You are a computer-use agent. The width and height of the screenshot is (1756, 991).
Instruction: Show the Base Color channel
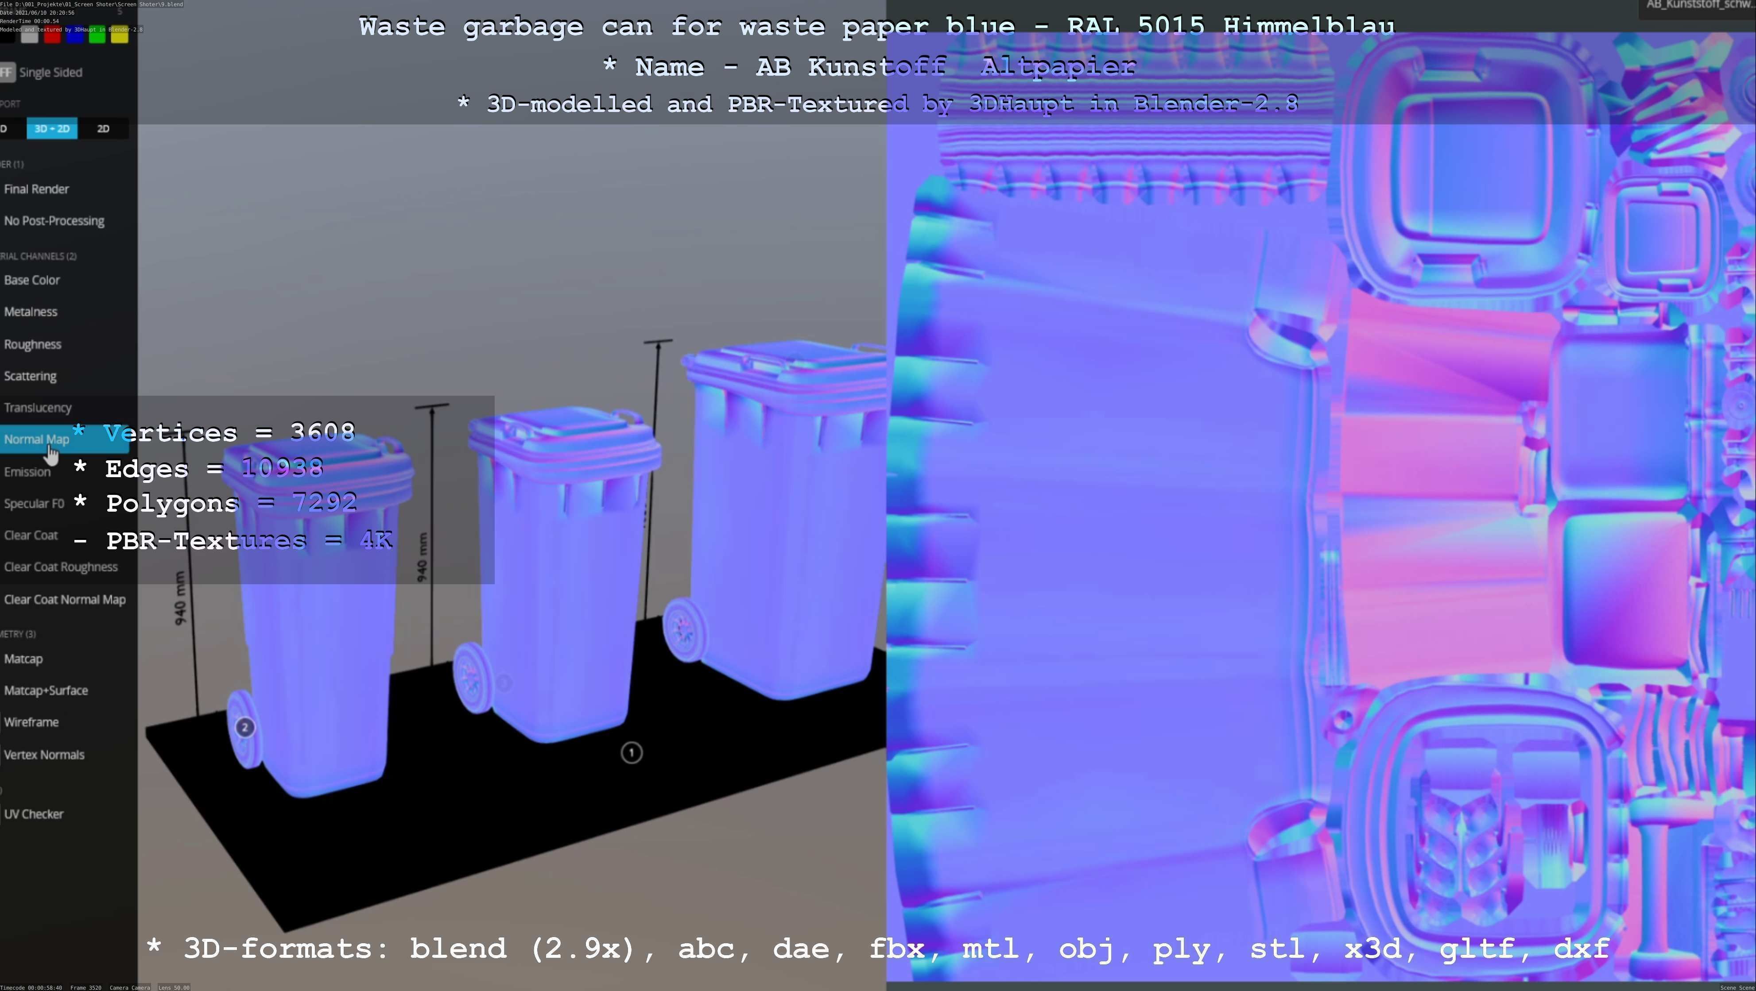pyautogui.click(x=31, y=280)
